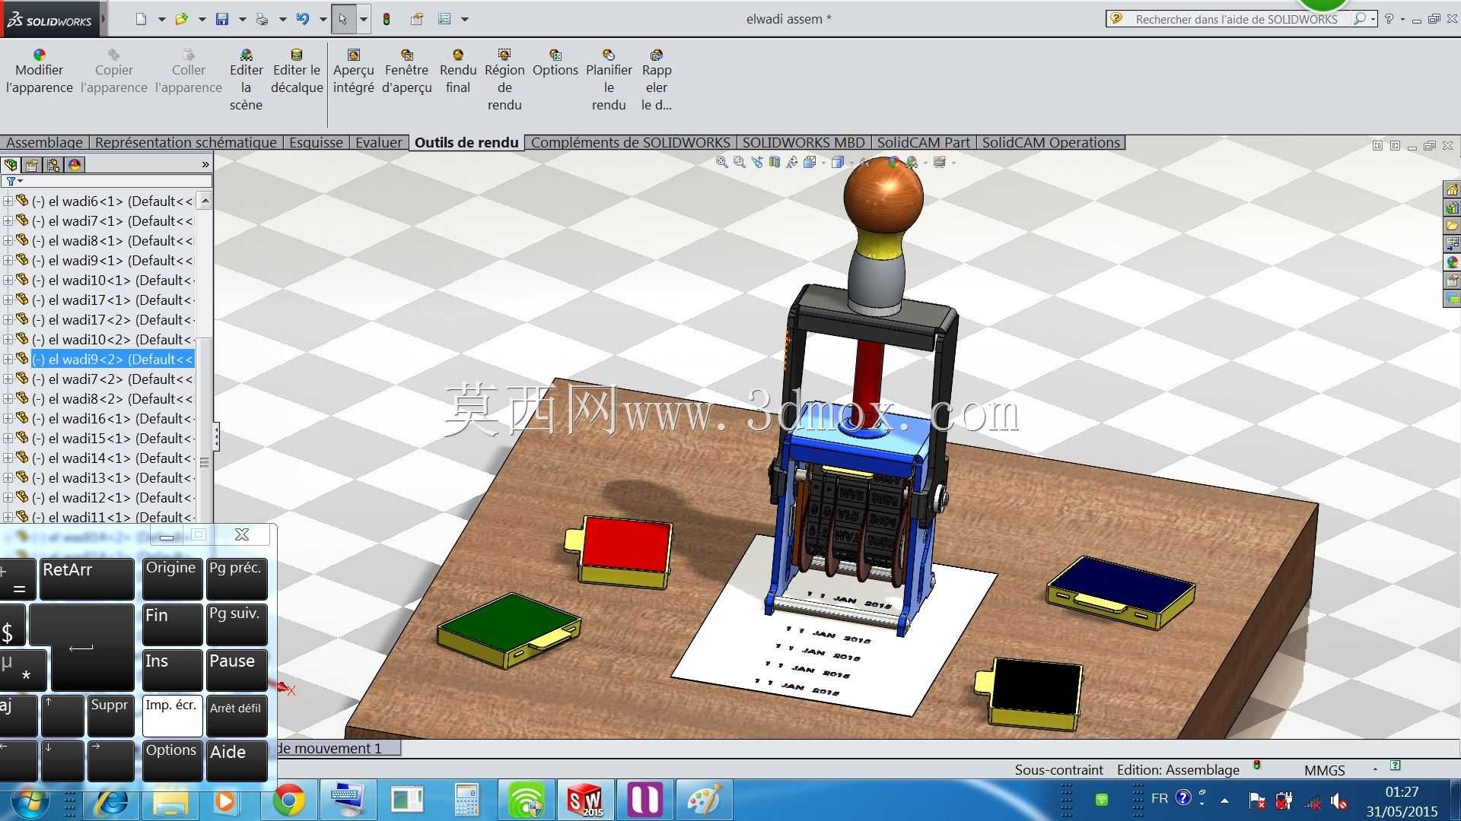This screenshot has height=821, width=1461.
Task: Click SOLIDWORKS 2015 taskbar icon
Action: click(x=585, y=800)
